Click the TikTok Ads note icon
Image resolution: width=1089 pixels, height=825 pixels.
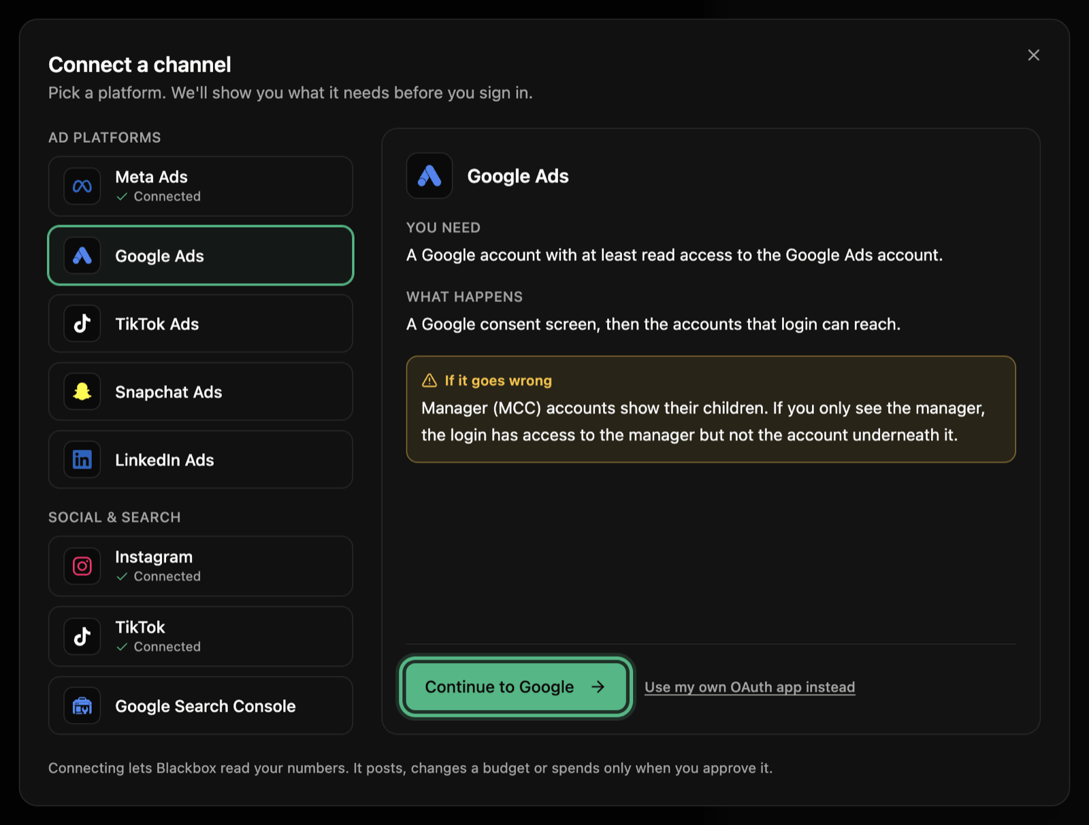click(x=82, y=324)
